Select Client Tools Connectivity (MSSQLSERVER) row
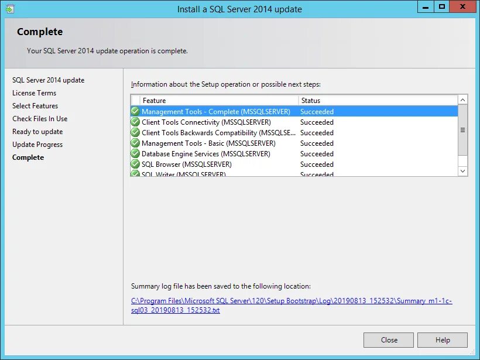This screenshot has width=480, height=360. (x=294, y=122)
